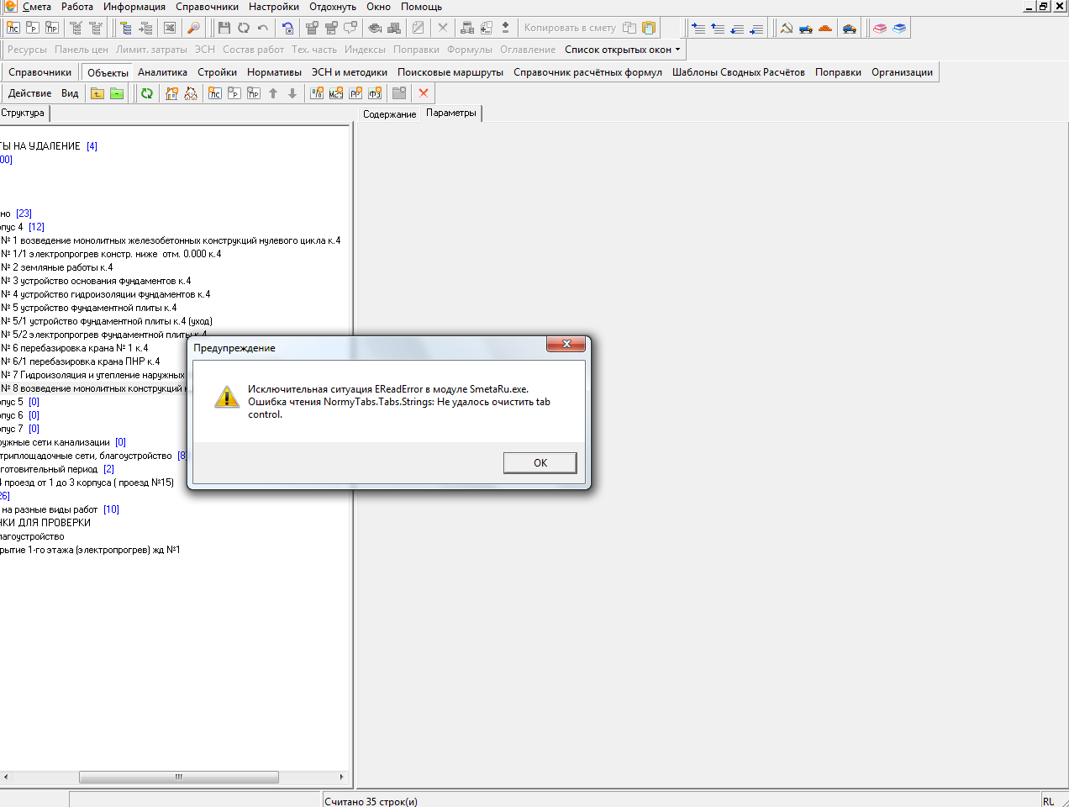Click the magnifying glass search icon
1069x807 pixels.
(x=193, y=28)
